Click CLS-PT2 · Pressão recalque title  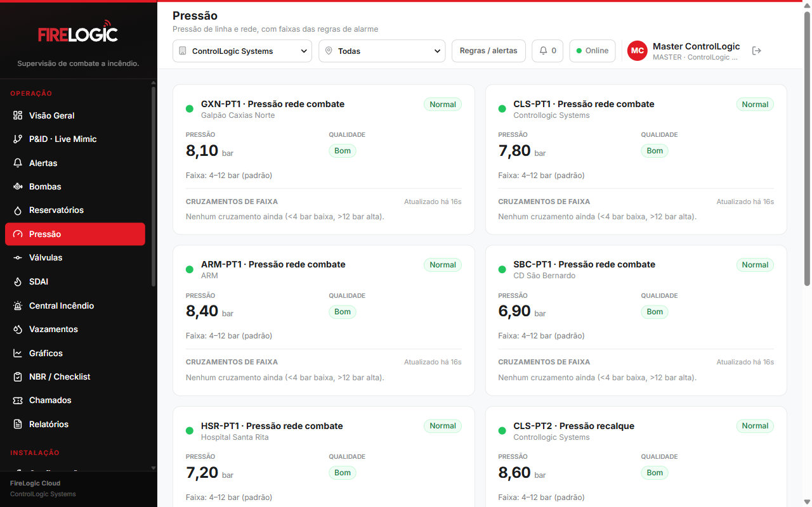coord(573,426)
